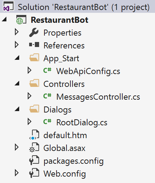The image size is (155, 183).
Task: Expand the Web.config node arrow
Action: coord(17,173)
